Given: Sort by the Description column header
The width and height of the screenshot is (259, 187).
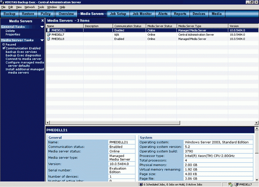Looking at the screenshot, I should point(98,26).
